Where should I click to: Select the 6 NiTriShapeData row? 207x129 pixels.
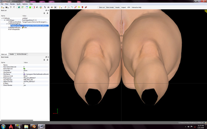click(x=25, y=29)
